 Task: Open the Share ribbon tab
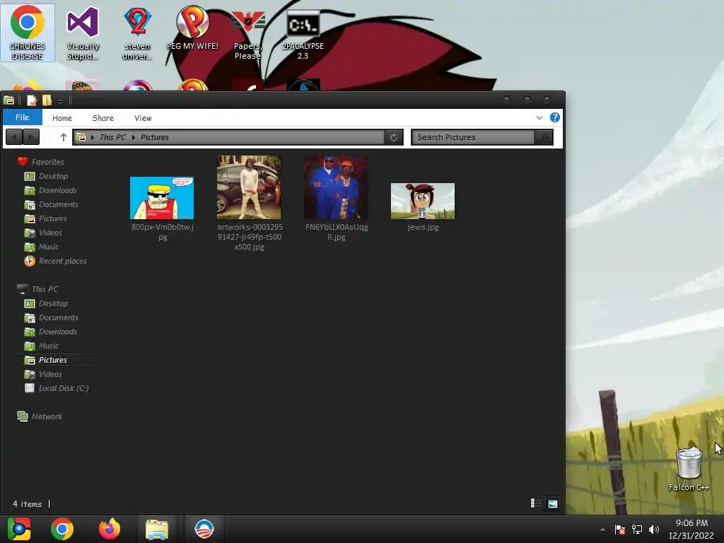click(103, 118)
